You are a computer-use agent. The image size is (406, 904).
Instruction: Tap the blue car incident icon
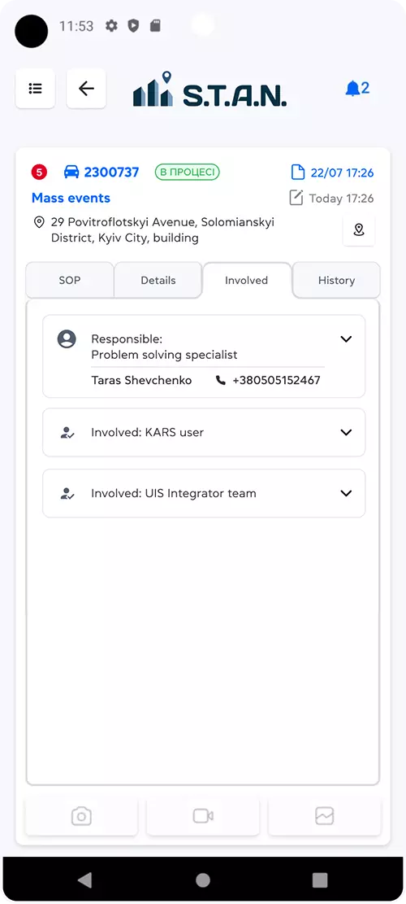tap(71, 172)
